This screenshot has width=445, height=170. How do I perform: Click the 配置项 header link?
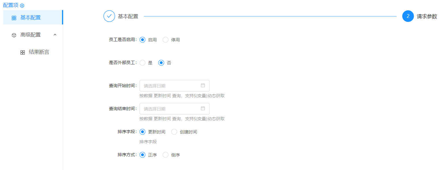(x=11, y=5)
